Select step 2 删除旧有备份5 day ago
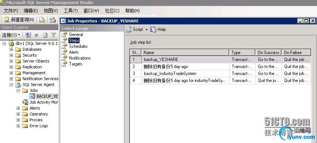The image size is (317, 143). tap(220, 67)
